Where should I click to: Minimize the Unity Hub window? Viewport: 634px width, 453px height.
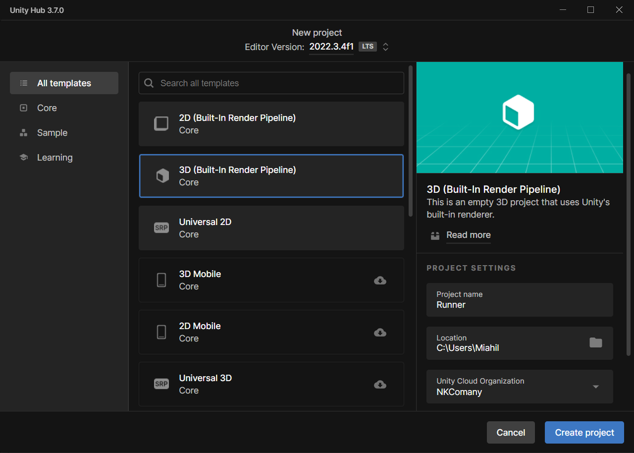point(562,10)
